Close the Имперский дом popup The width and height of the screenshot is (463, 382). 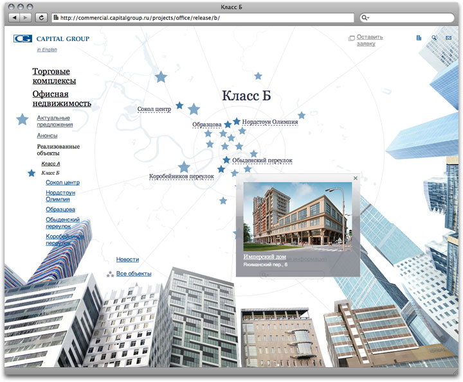(x=356, y=178)
